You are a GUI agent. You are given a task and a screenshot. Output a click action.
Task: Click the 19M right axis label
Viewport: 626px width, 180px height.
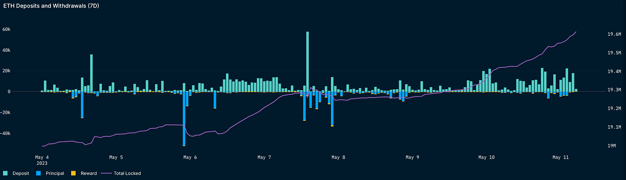611,146
